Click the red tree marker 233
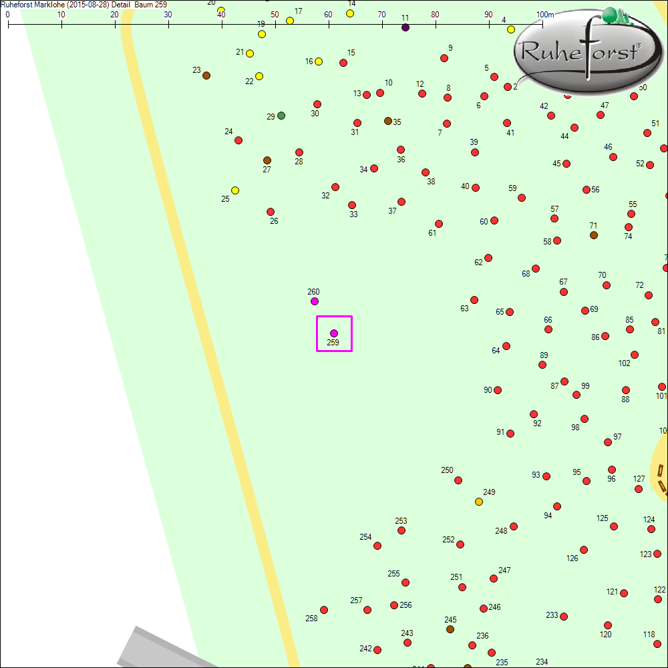 pyautogui.click(x=564, y=617)
